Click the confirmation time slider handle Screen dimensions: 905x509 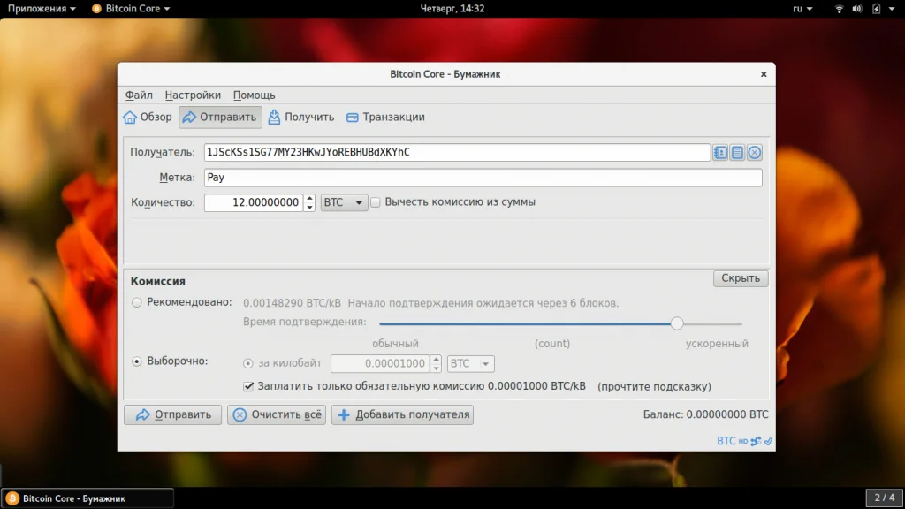coord(677,323)
